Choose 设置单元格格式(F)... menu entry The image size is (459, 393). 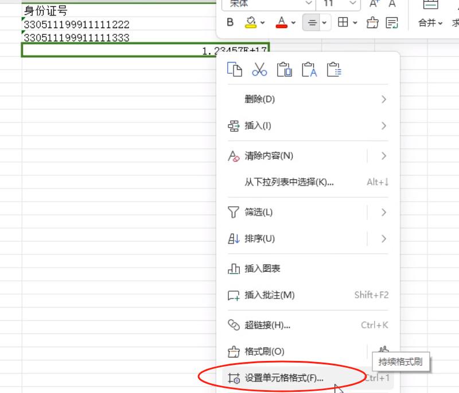pyautogui.click(x=308, y=378)
